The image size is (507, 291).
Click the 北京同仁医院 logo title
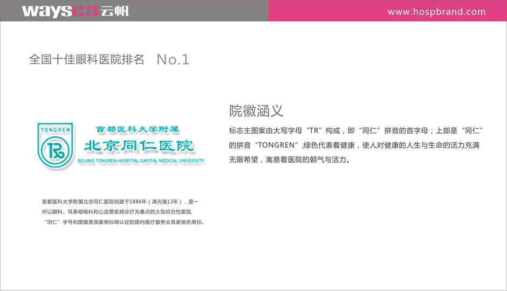point(139,146)
